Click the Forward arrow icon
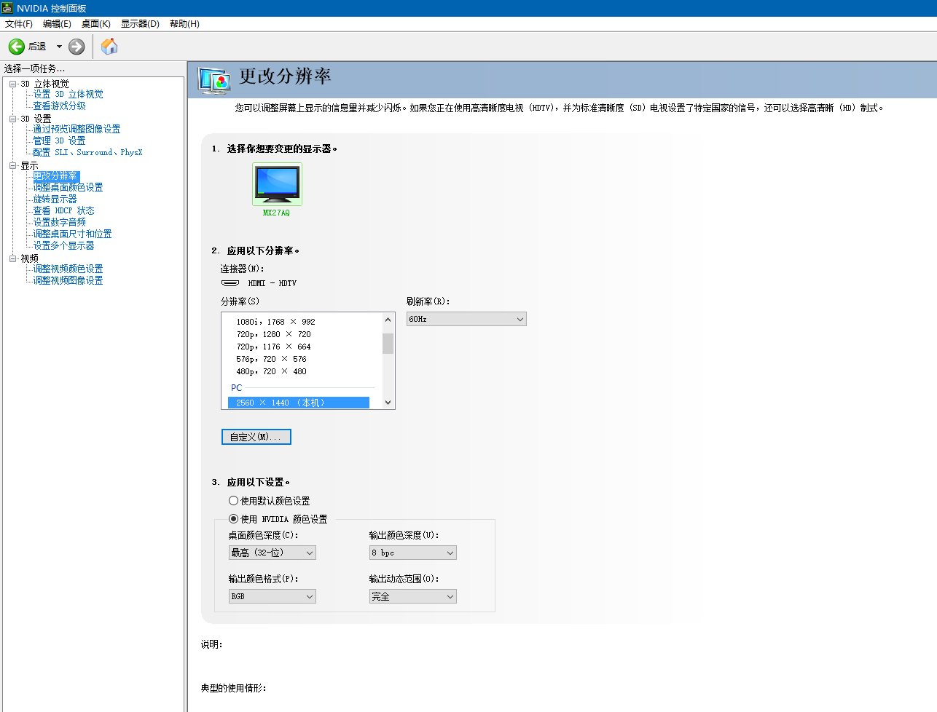Viewport: 937px width, 712px height. (x=77, y=47)
